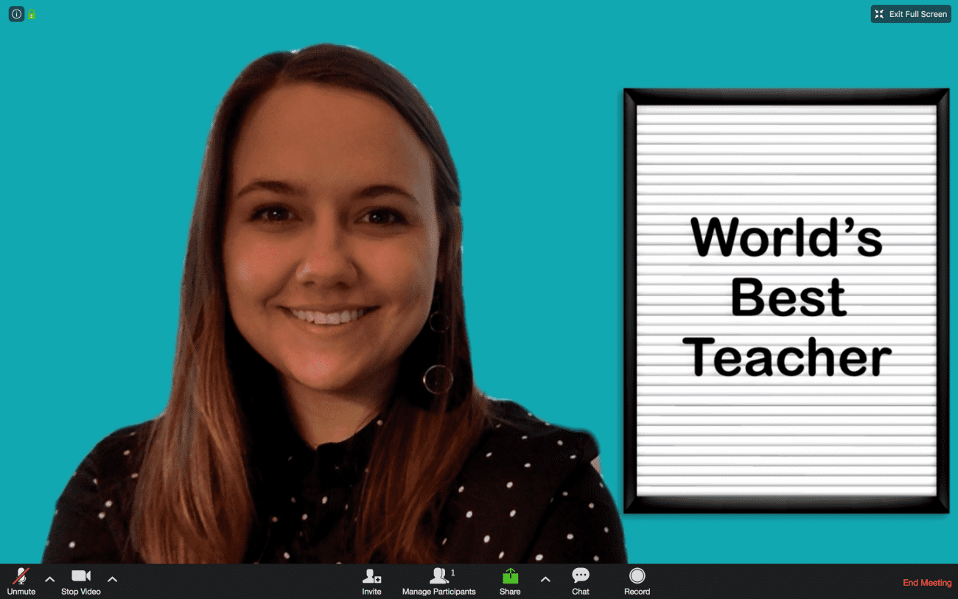Click the meeting information icon
The width and height of the screenshot is (958, 599).
15,13
